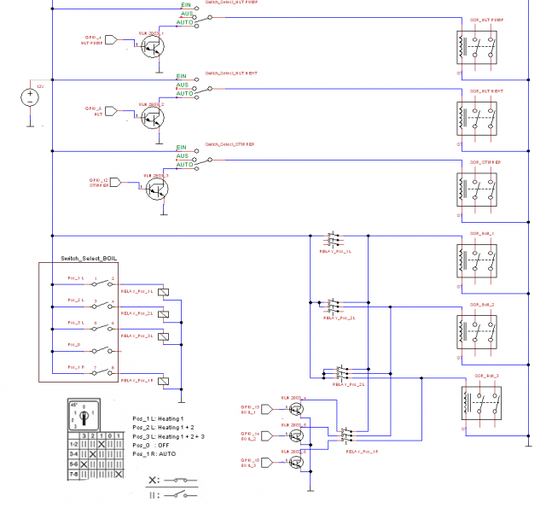Viewport: 546px width, 508px height.
Task: Select the ULN 2803_1 Darlington transistor
Action: click(x=153, y=47)
